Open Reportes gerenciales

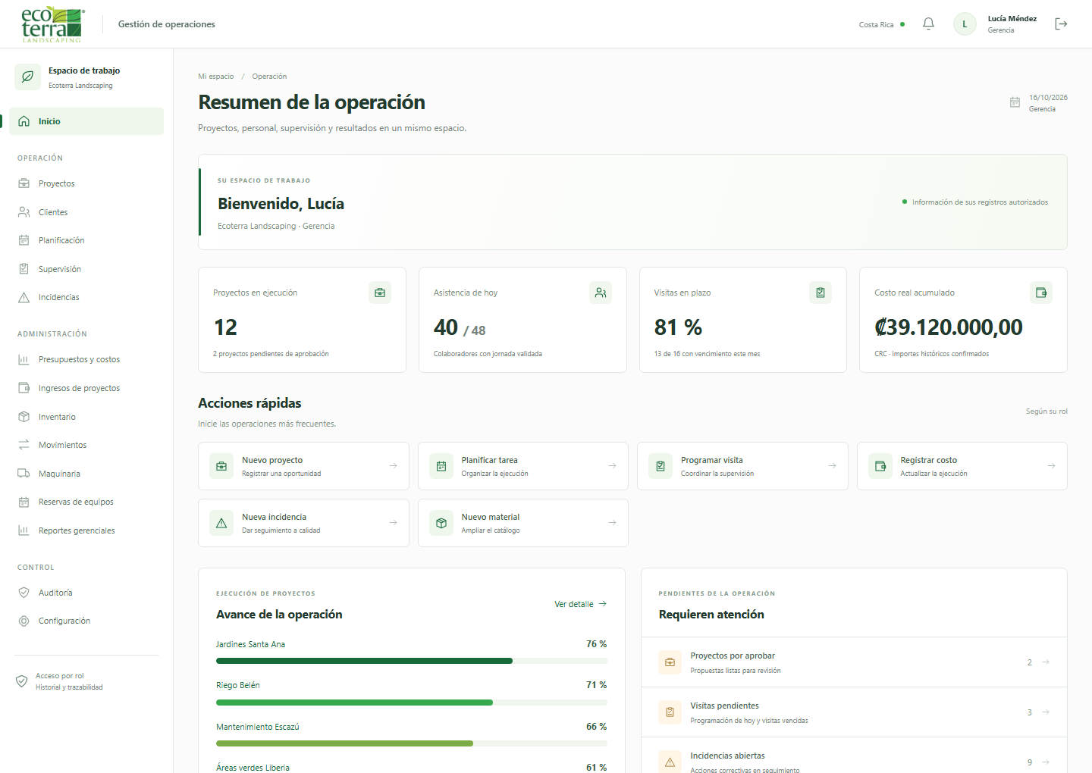86,530
